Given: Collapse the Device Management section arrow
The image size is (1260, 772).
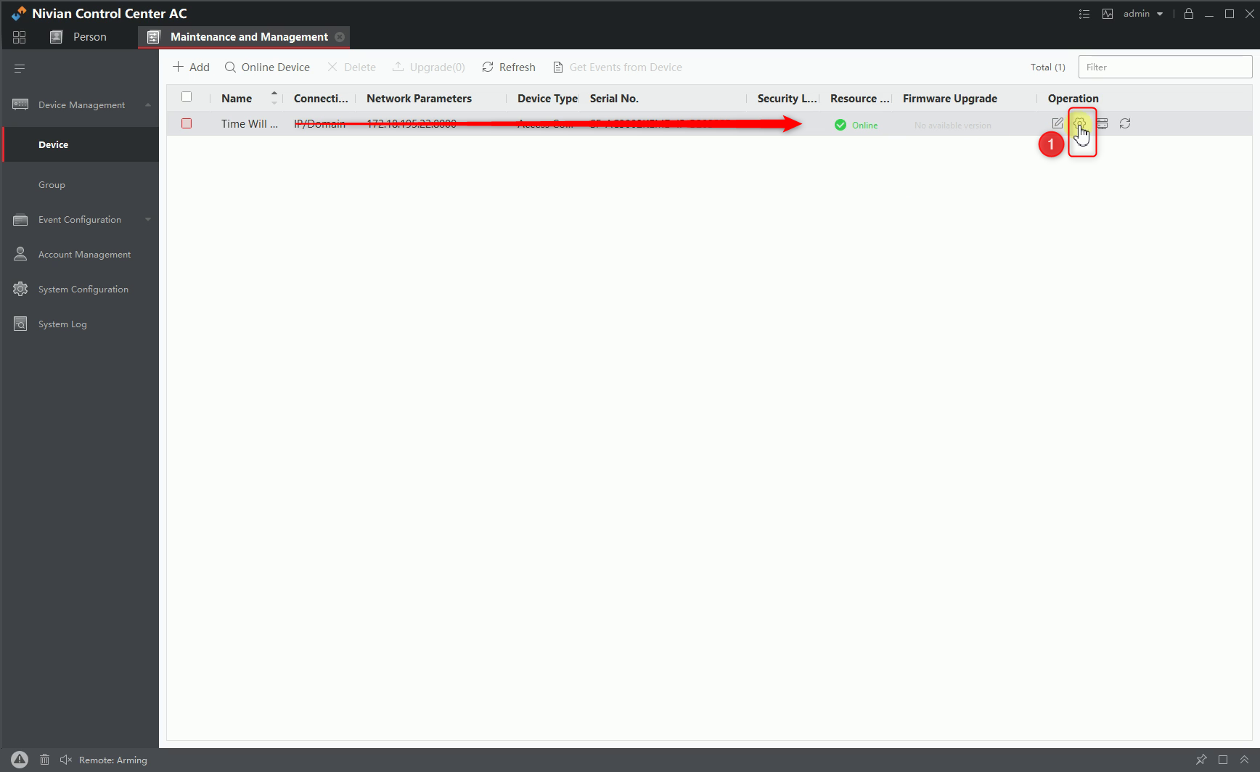Looking at the screenshot, I should (148, 104).
